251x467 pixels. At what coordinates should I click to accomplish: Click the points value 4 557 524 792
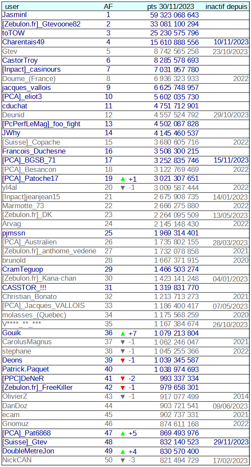click(x=177, y=115)
